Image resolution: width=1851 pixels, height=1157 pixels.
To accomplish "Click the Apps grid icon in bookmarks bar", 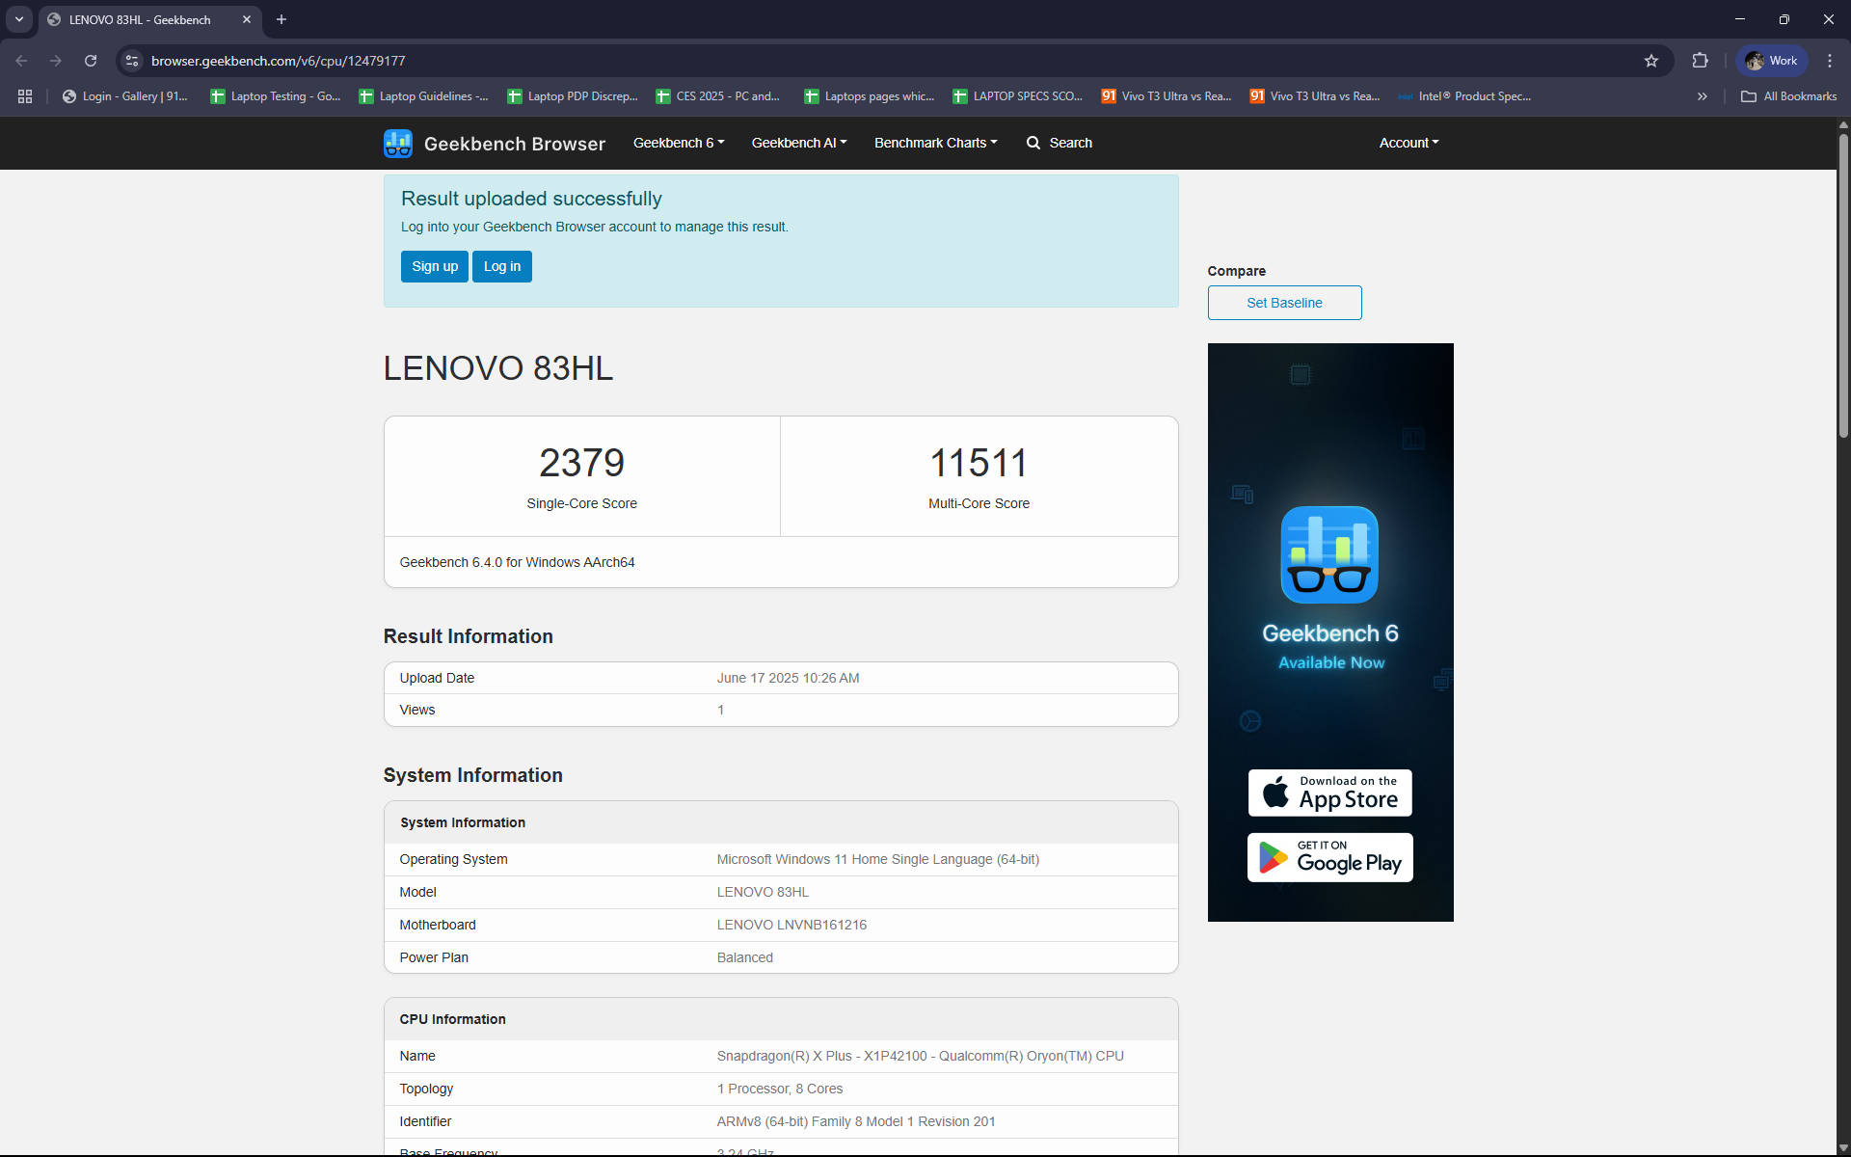I will [x=25, y=96].
